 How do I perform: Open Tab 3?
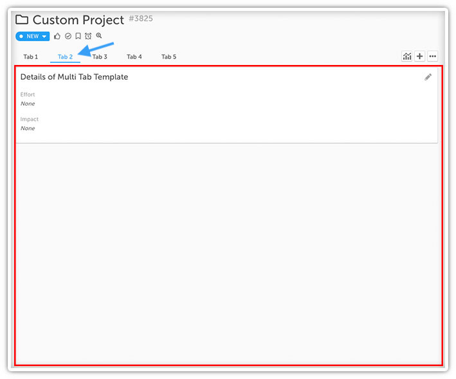coord(100,57)
